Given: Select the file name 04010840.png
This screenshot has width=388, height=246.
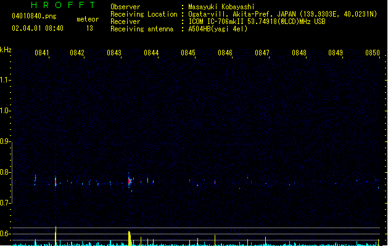Looking at the screenshot, I should coord(34,16).
